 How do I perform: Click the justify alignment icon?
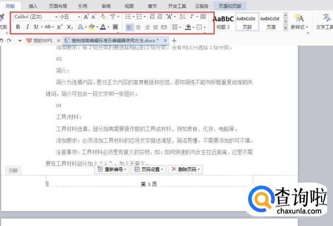coord(155,27)
